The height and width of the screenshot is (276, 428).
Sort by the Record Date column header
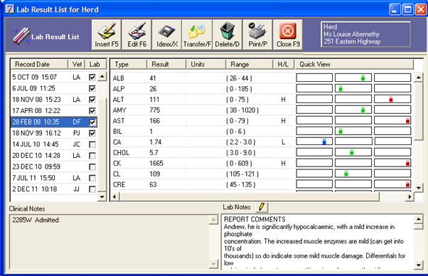click(x=39, y=65)
